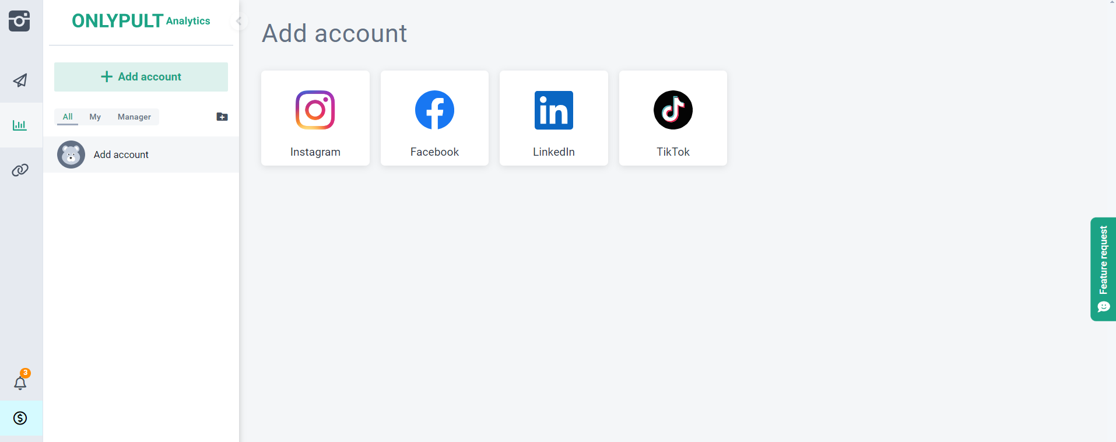Switch to the My accounts tab
This screenshot has width=1116, height=442.
(x=95, y=117)
